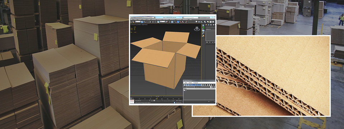The image size is (344, 129).
Task: Activate the Select Object tool
Action: point(142,22)
